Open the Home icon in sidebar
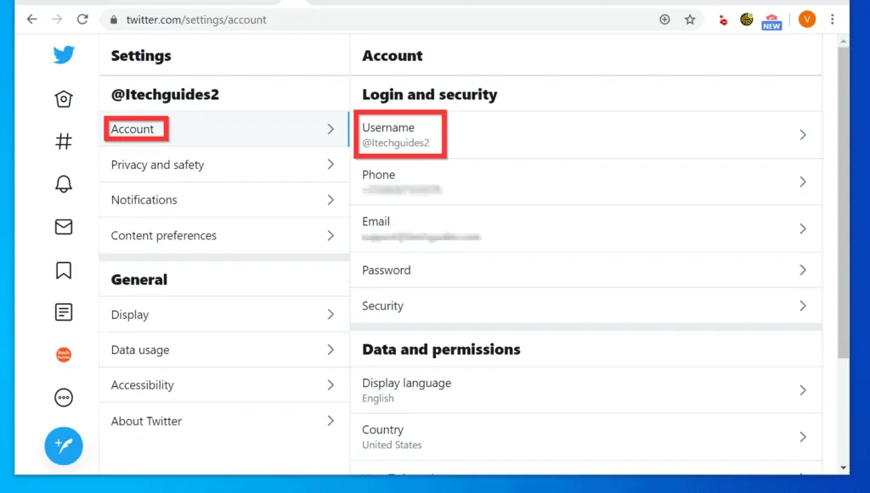Viewport: 870px width, 493px height. pyautogui.click(x=64, y=98)
